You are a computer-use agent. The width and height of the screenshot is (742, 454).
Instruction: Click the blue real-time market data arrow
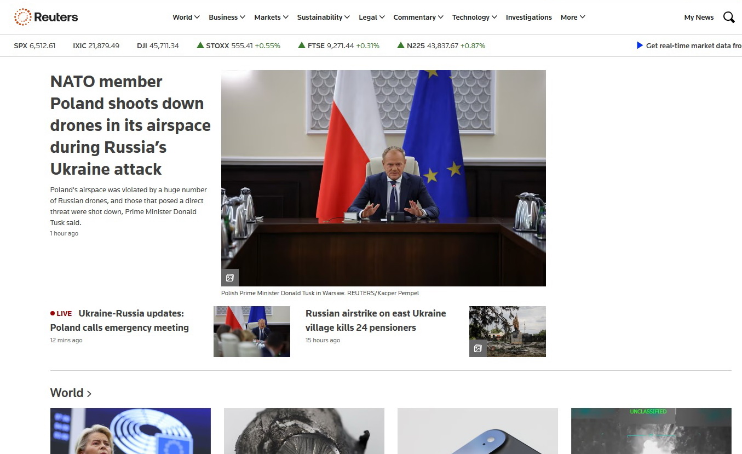point(640,45)
